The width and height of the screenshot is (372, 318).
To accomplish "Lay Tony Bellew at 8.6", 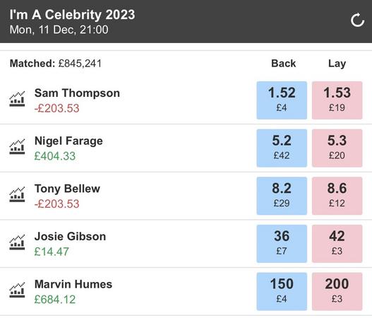I will click(x=337, y=196).
